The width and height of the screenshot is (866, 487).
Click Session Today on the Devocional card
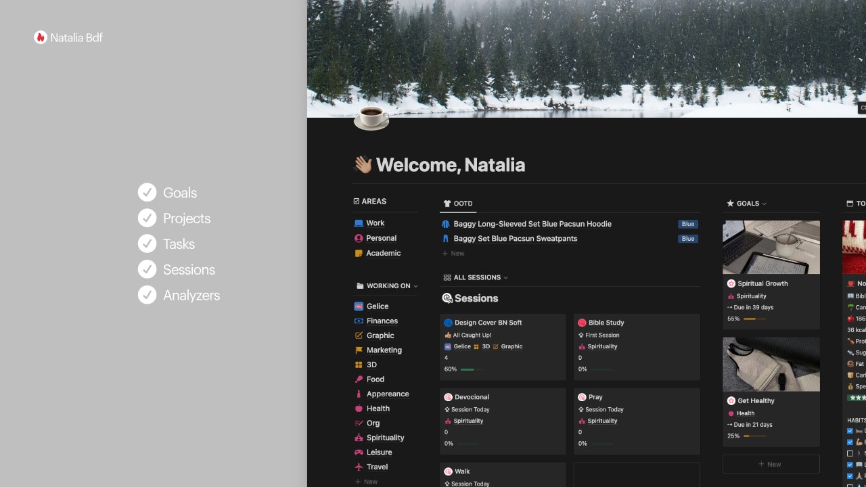pos(470,409)
